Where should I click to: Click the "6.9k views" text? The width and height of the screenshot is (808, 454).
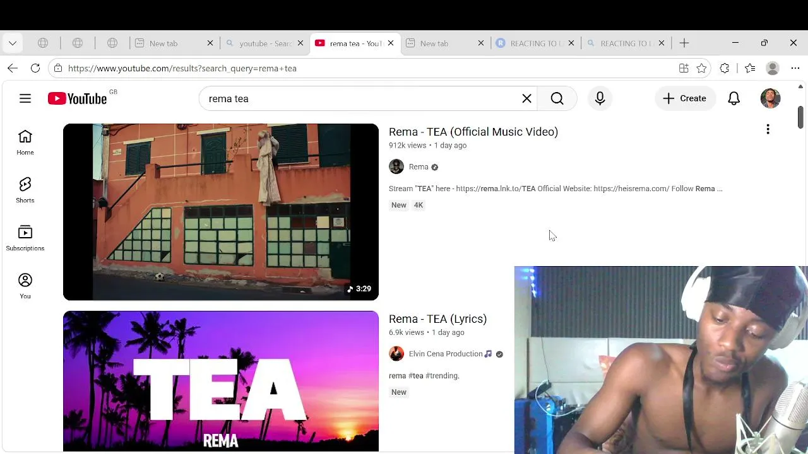(x=407, y=332)
